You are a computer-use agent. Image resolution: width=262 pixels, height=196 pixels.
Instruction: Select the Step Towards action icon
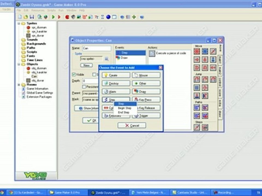[x=197, y=127]
